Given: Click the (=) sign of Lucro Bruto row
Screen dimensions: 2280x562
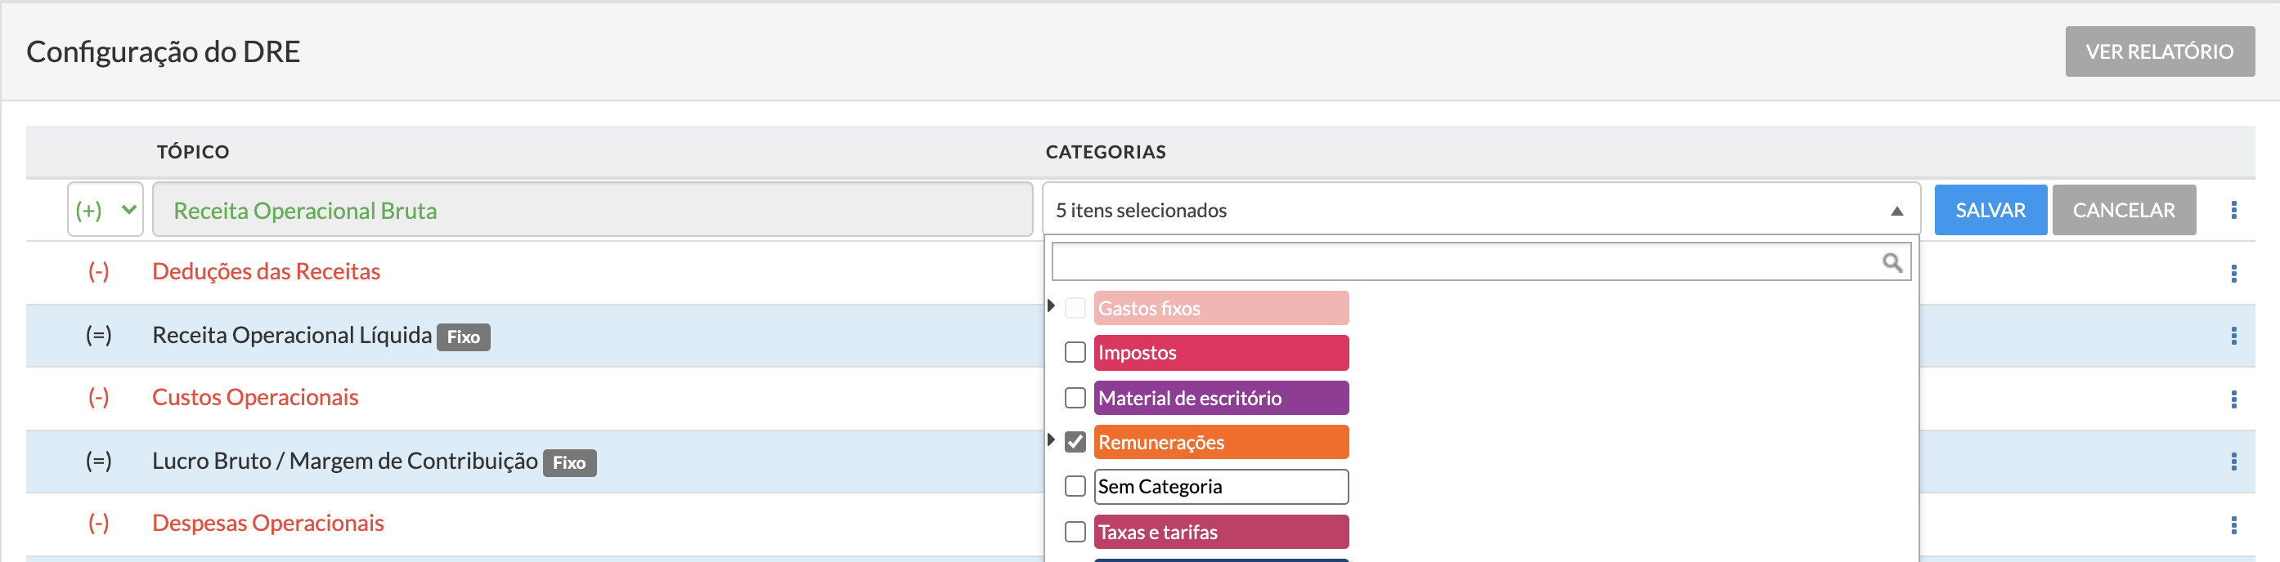Looking at the screenshot, I should (x=98, y=462).
